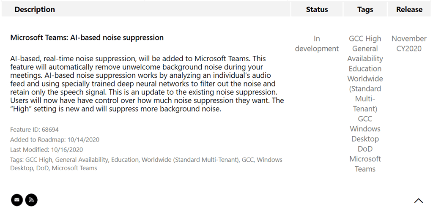Screen dimensions: 433x215
Task: Click the Added to Roadmap date line
Action: [x=55, y=139]
